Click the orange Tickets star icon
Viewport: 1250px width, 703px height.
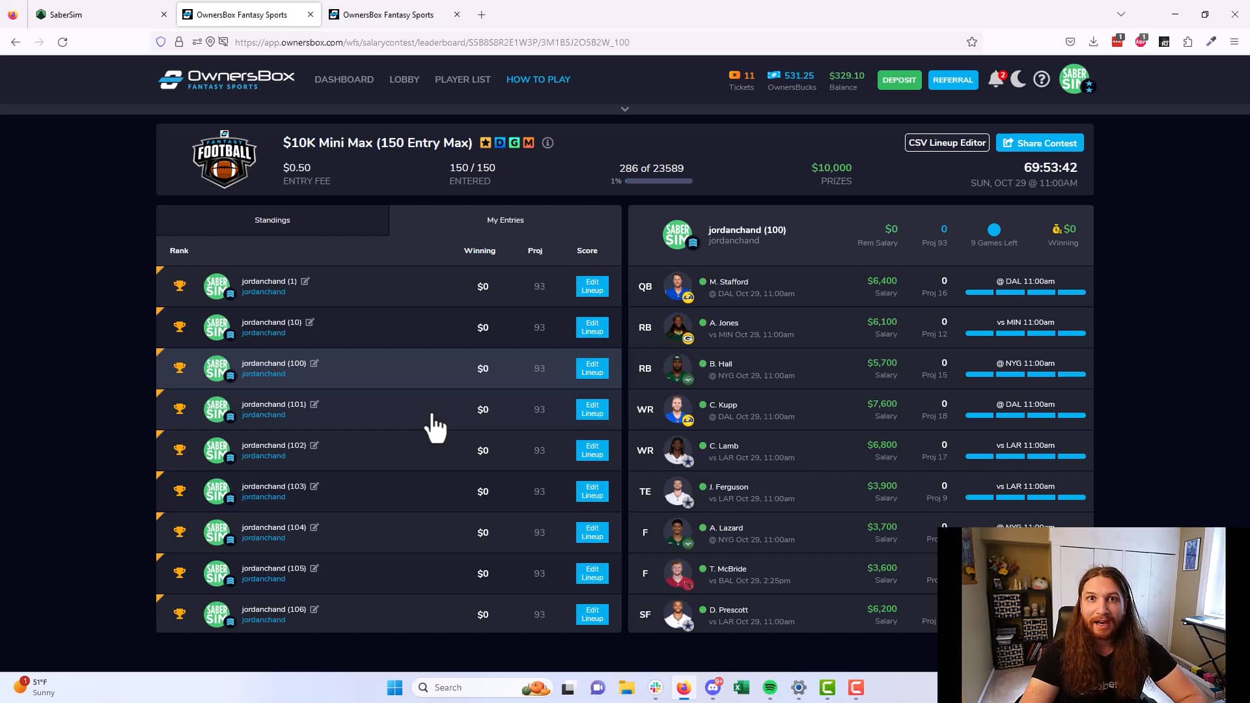(734, 75)
